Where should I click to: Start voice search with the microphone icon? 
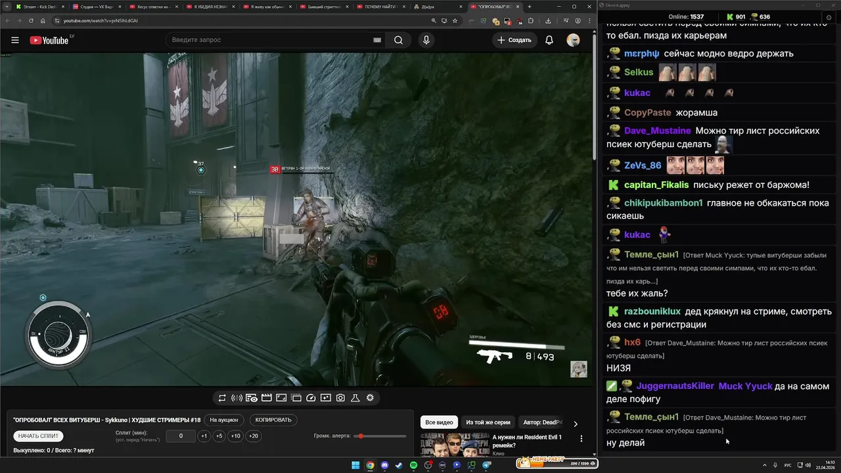tap(426, 40)
